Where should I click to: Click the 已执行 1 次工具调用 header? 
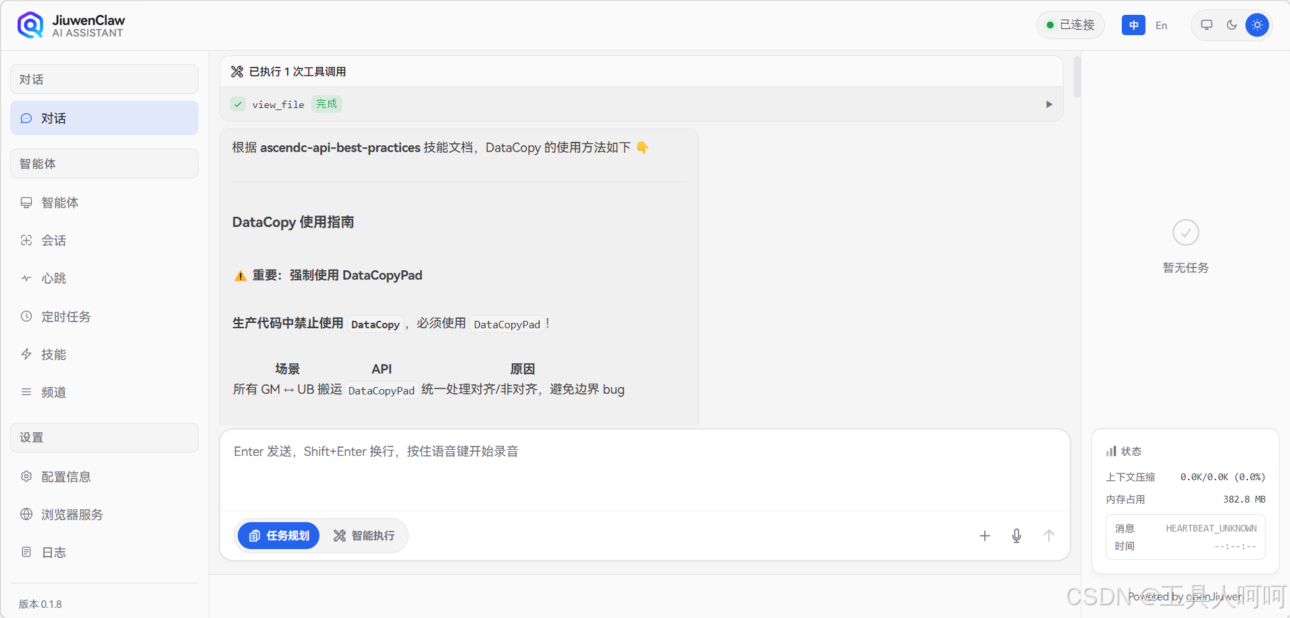pyautogui.click(x=642, y=72)
